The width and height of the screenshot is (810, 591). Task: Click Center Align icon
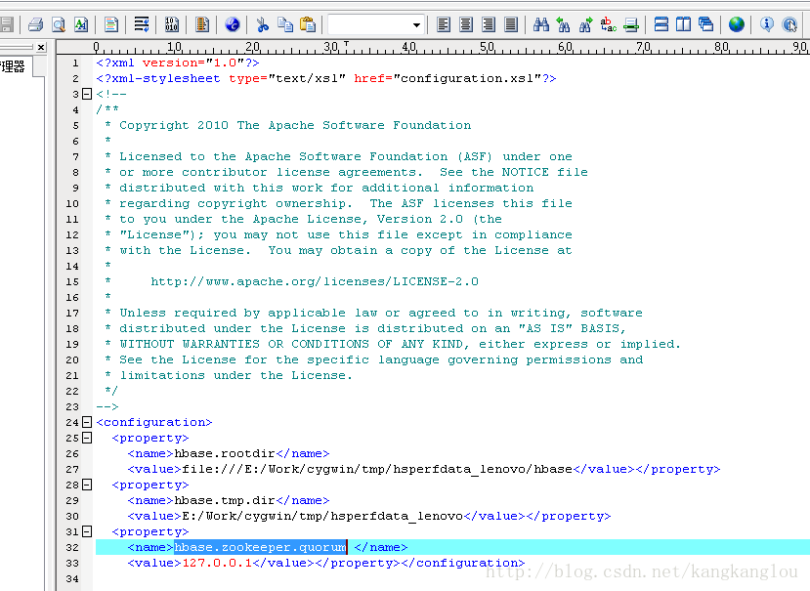(466, 24)
